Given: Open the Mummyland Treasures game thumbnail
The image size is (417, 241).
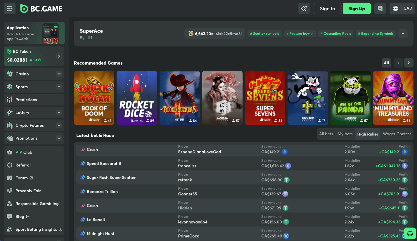Looking at the screenshot, I should tap(393, 98).
